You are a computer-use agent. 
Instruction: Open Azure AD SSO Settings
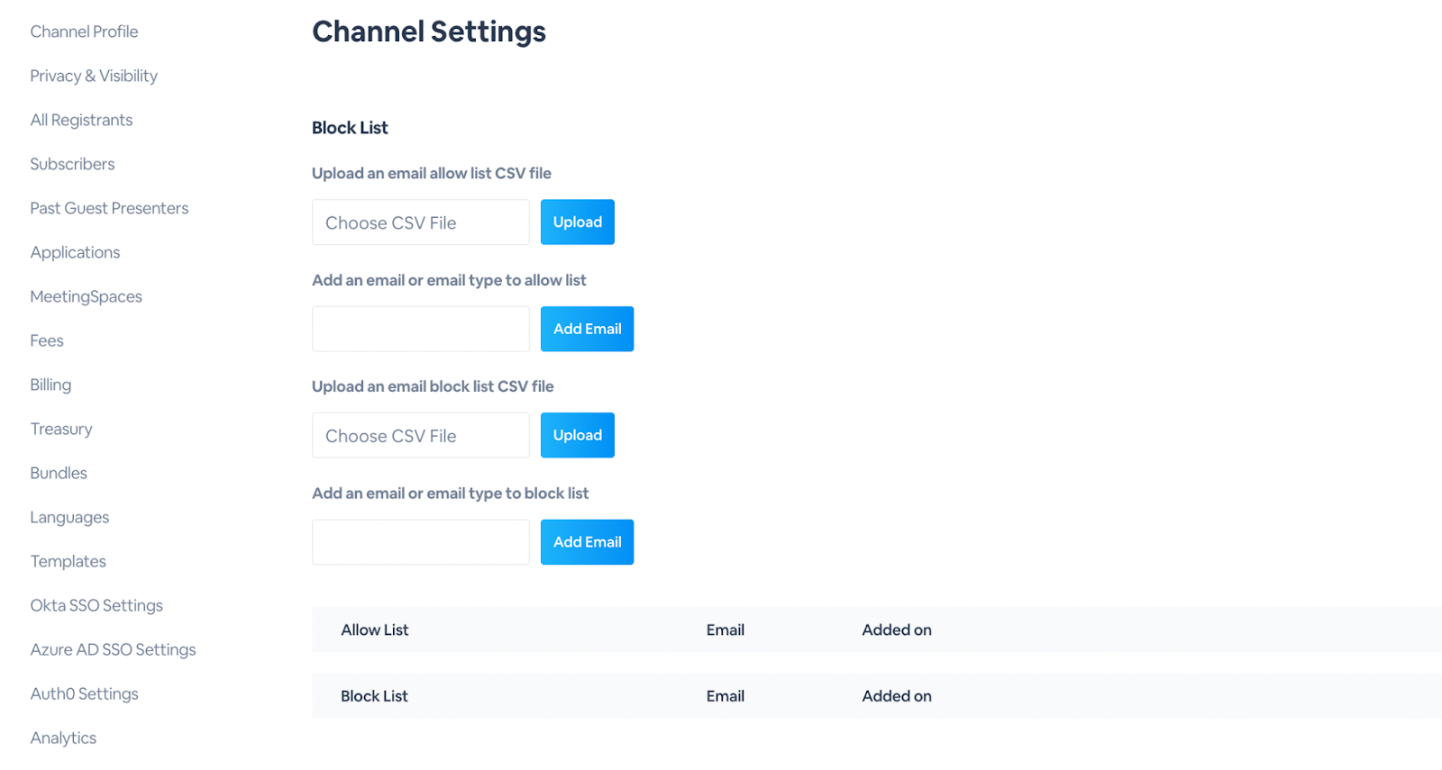click(x=113, y=649)
